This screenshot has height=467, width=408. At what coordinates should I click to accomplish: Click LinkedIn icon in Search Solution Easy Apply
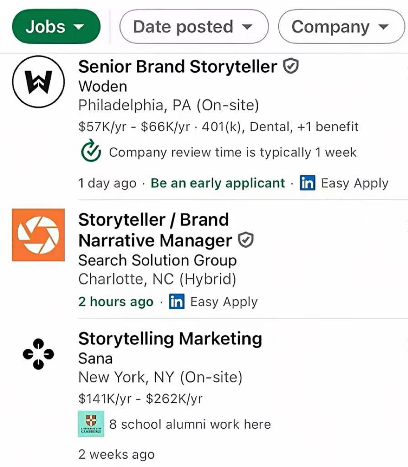(177, 302)
